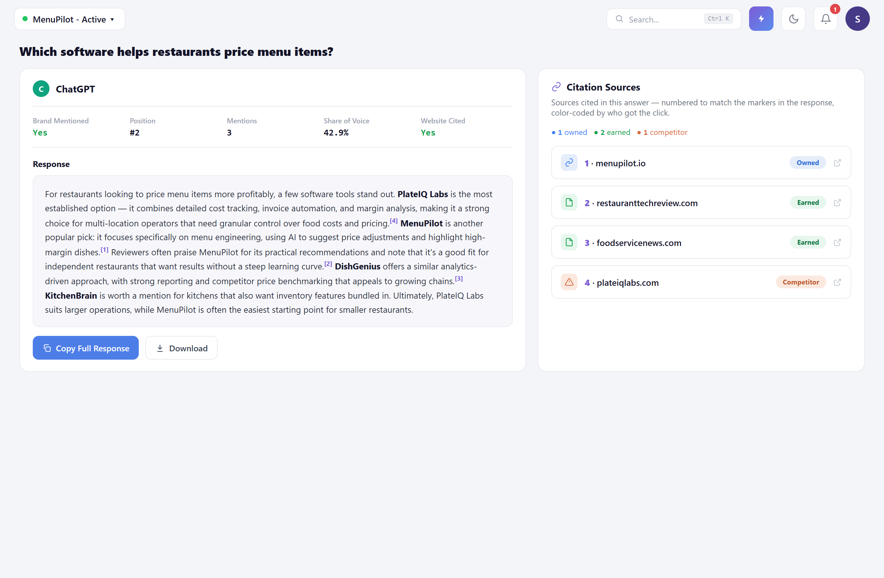Screen dimensions: 884x578
Task: Click citation marker [1] in response
Action: coord(104,250)
